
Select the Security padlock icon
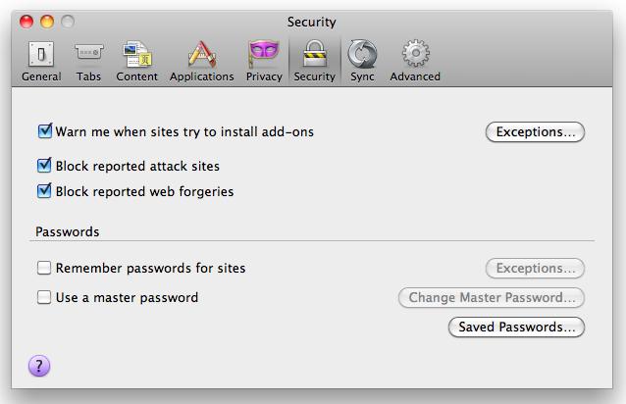(x=315, y=53)
